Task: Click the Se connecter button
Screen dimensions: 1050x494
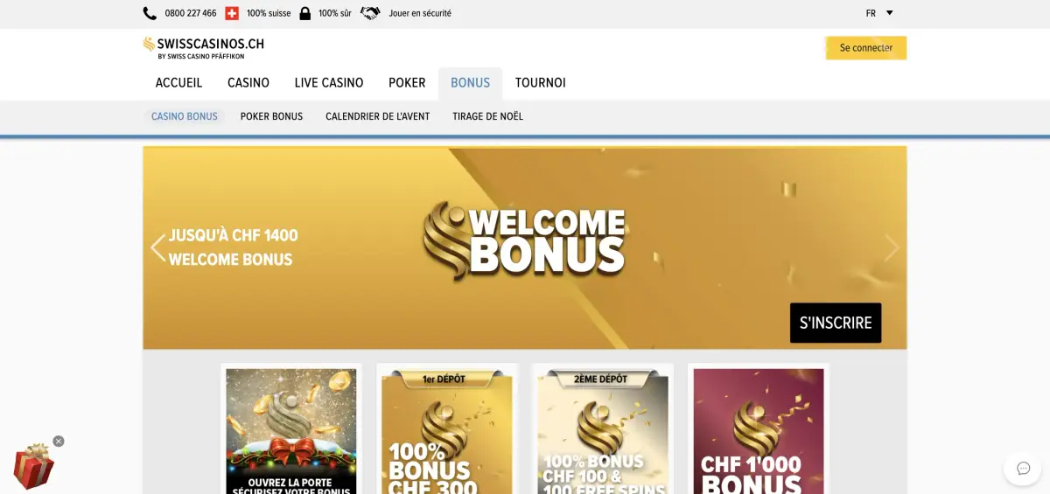Action: [866, 48]
